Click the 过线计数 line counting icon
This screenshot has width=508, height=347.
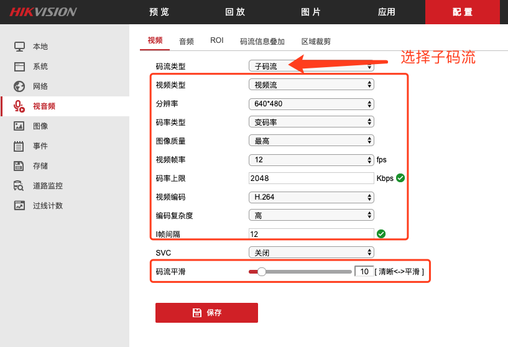[x=19, y=206]
